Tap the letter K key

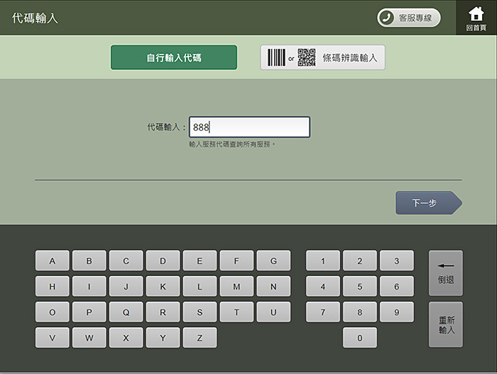tap(163, 287)
